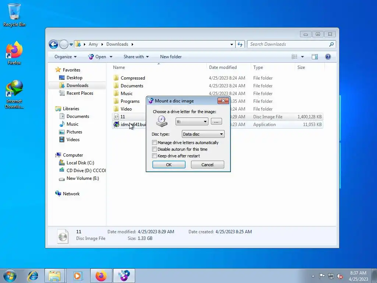
Task: Expand the Open button dropdown arrow
Action: click(111, 57)
